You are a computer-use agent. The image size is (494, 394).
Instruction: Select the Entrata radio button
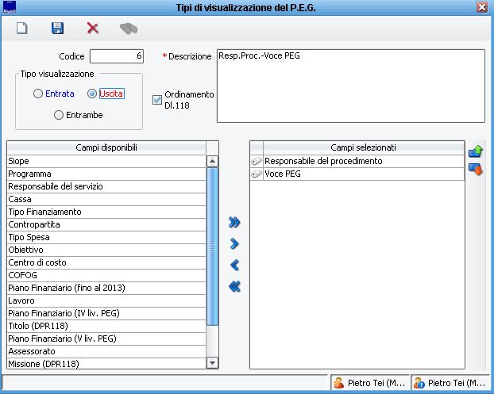tap(38, 94)
